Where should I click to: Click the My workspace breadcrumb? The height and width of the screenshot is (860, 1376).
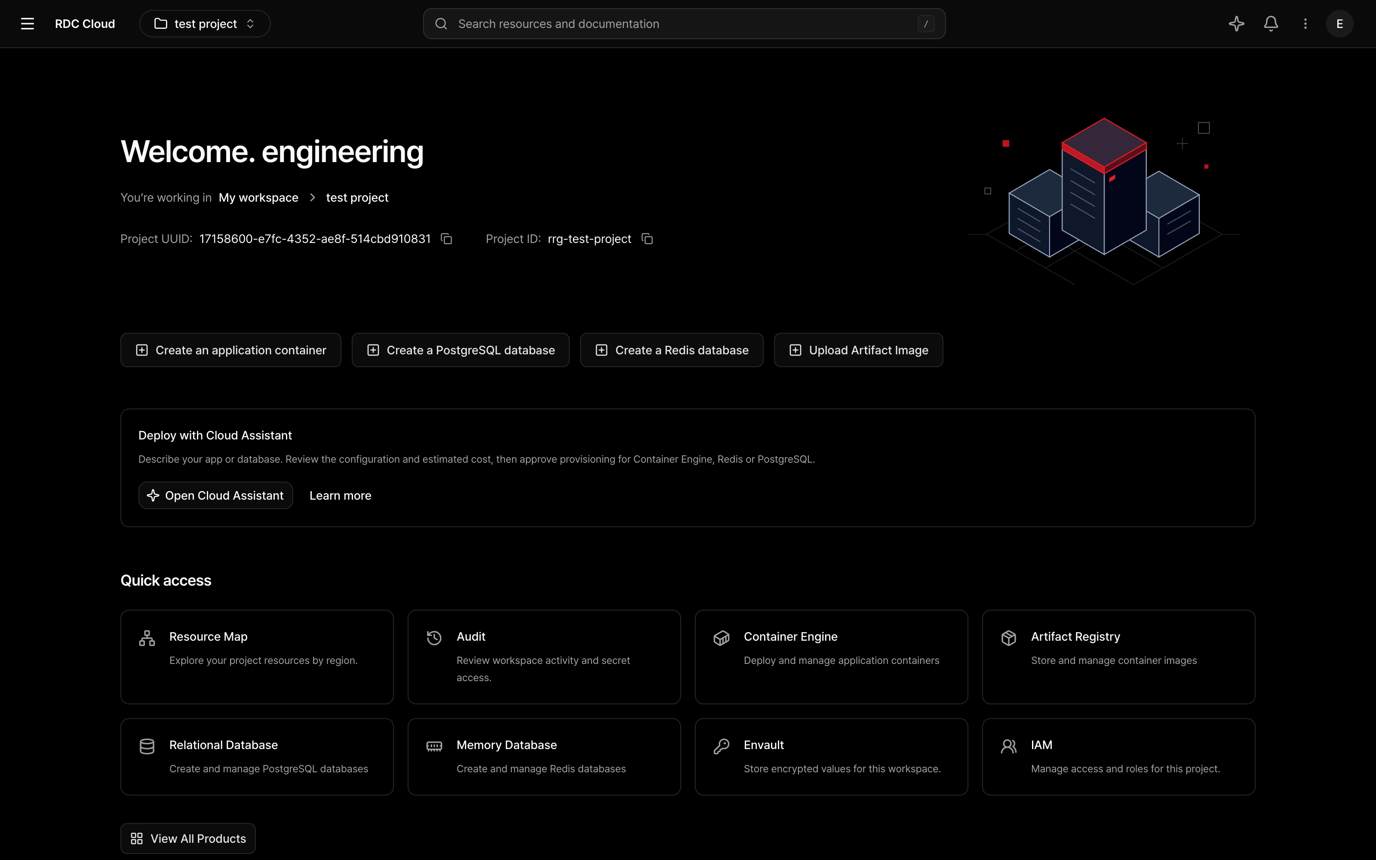click(x=259, y=197)
